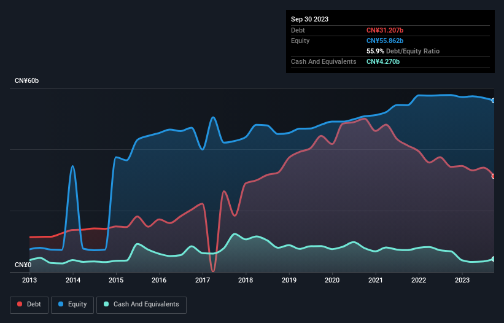This screenshot has height=323, width=504.
Task: Click the 2017 x-axis label
Action: click(203, 280)
